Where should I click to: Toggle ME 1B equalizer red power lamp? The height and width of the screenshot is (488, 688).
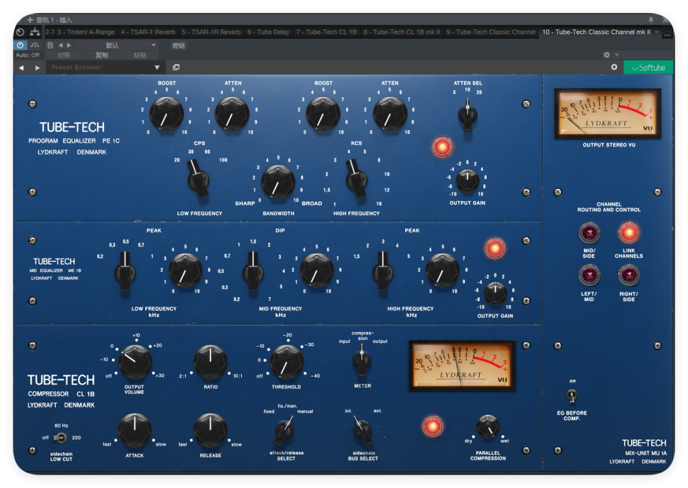[495, 249]
